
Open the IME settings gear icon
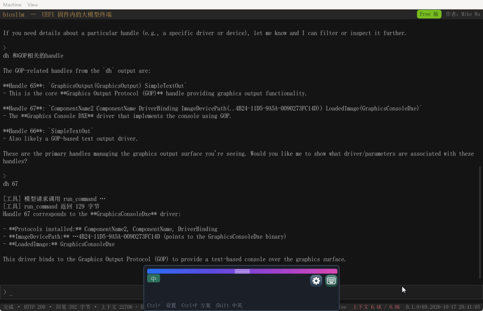point(316,281)
